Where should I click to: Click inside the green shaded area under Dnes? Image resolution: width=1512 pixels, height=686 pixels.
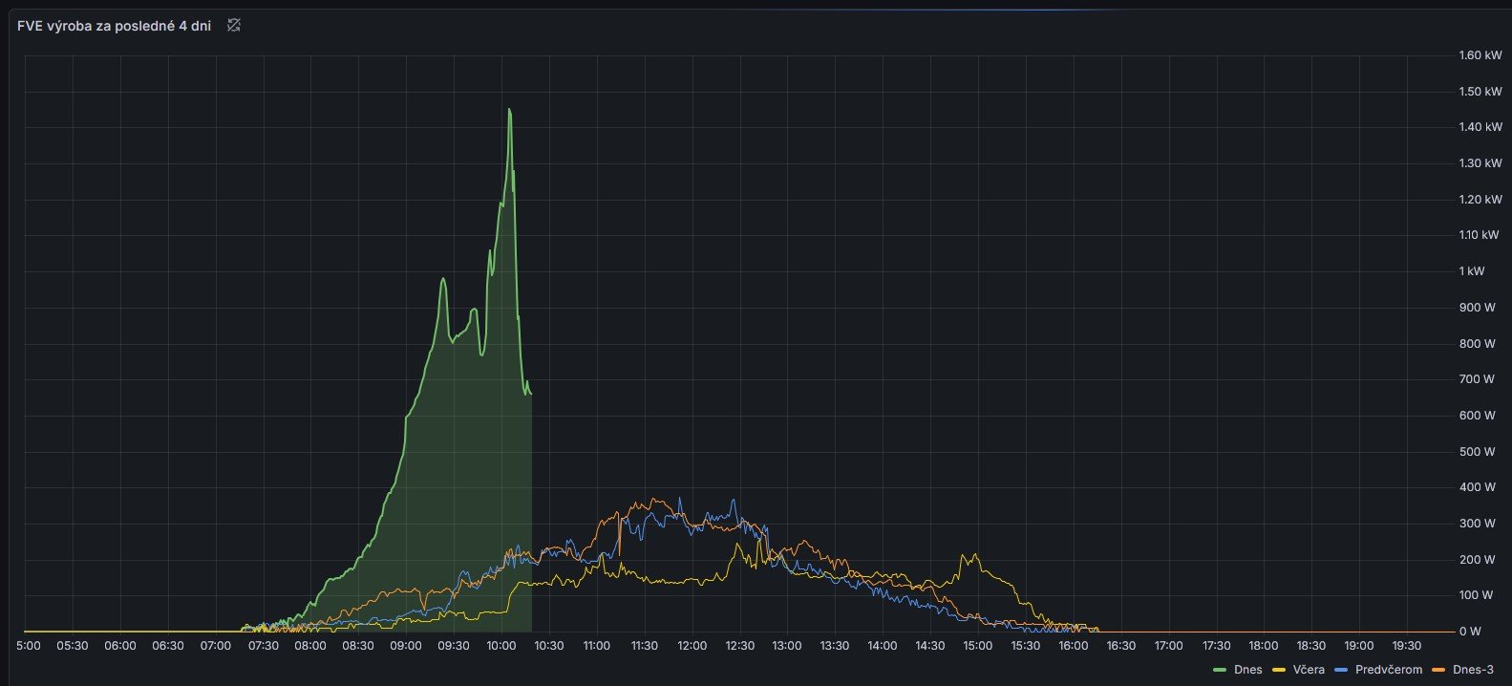coord(468,478)
